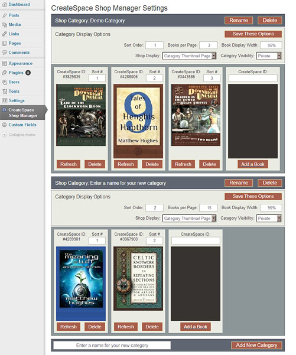The height and width of the screenshot is (355, 296).
Task: Click the Plugins plug icon
Action: click(x=4, y=73)
